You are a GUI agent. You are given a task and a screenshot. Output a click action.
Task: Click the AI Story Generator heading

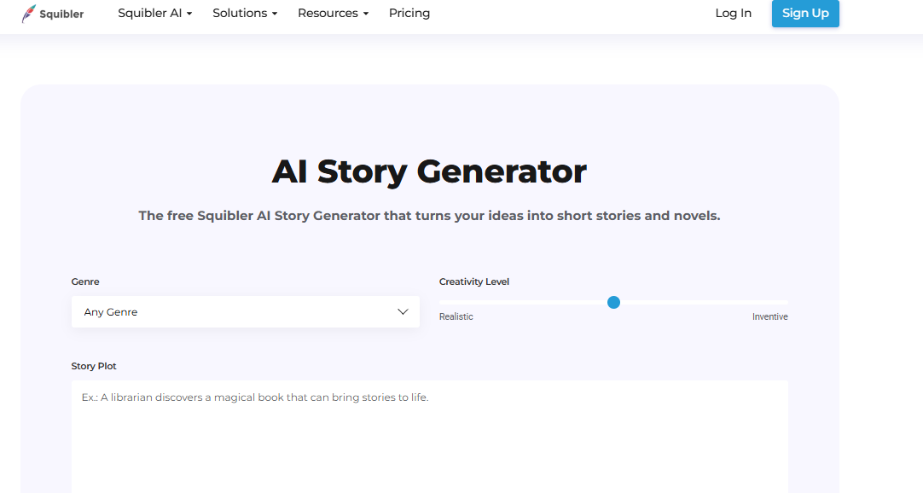pyautogui.click(x=429, y=171)
